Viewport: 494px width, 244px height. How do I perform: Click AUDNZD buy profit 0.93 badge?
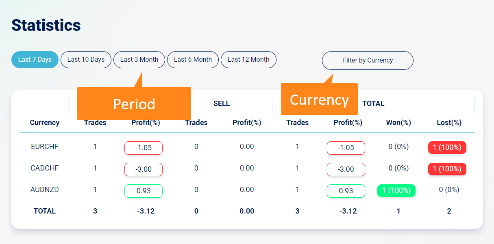144,191
